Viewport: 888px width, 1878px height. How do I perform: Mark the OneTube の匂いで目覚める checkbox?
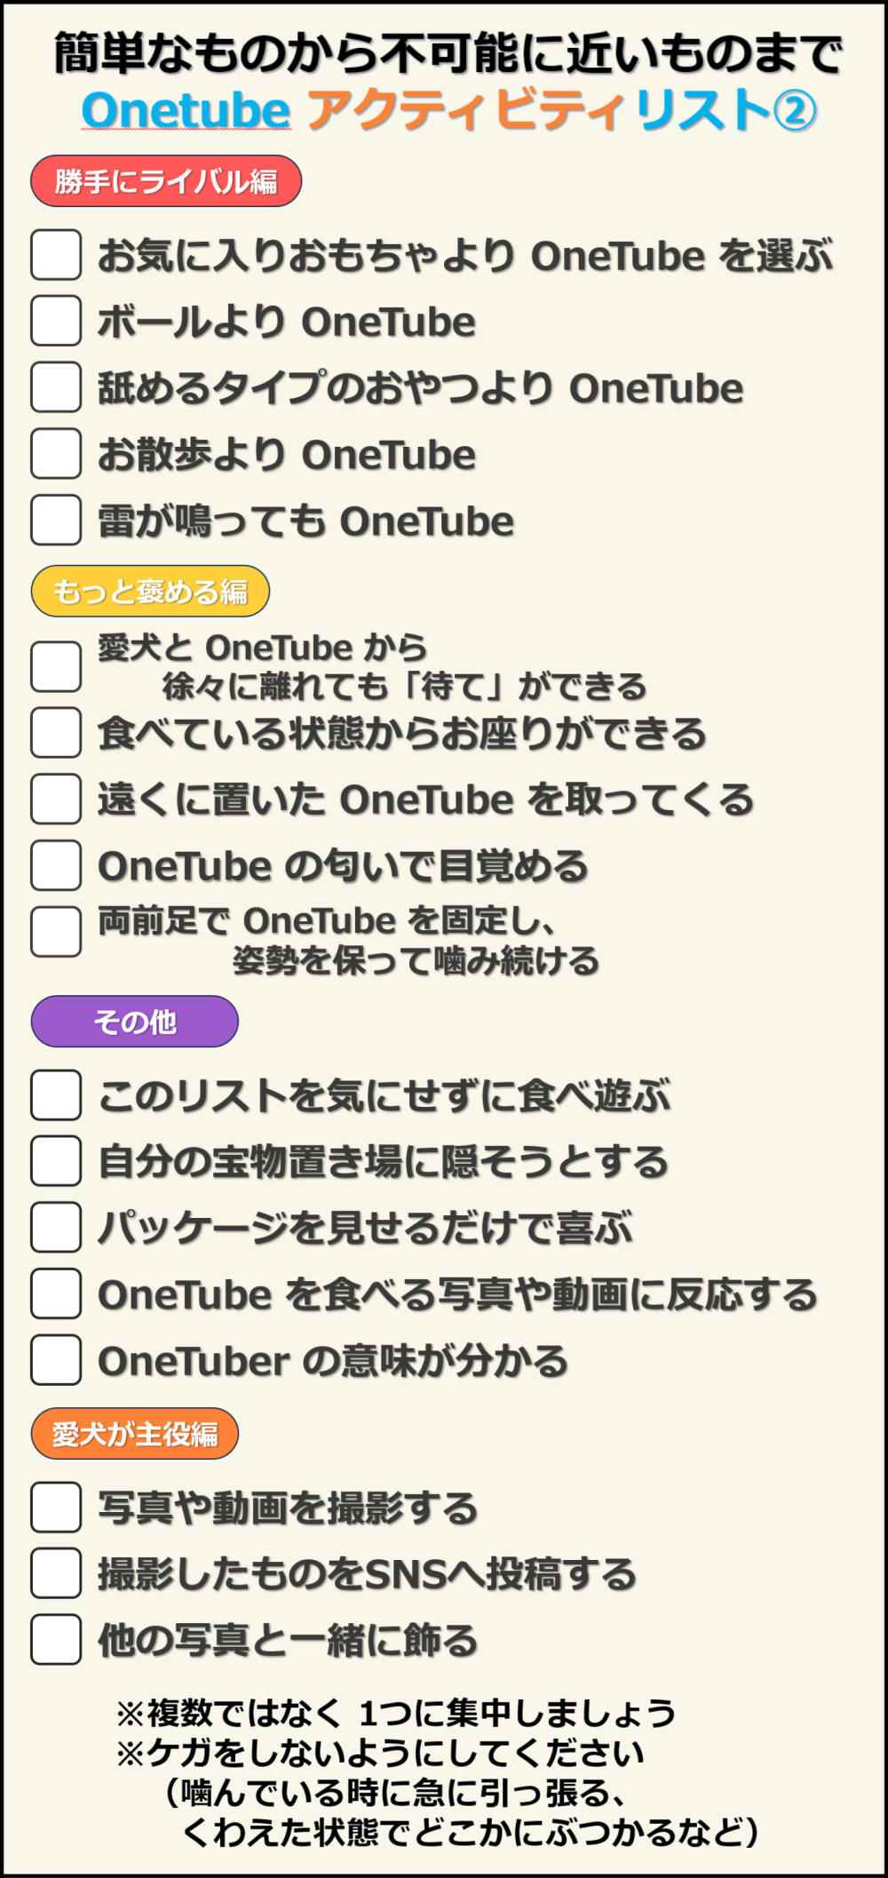point(56,865)
